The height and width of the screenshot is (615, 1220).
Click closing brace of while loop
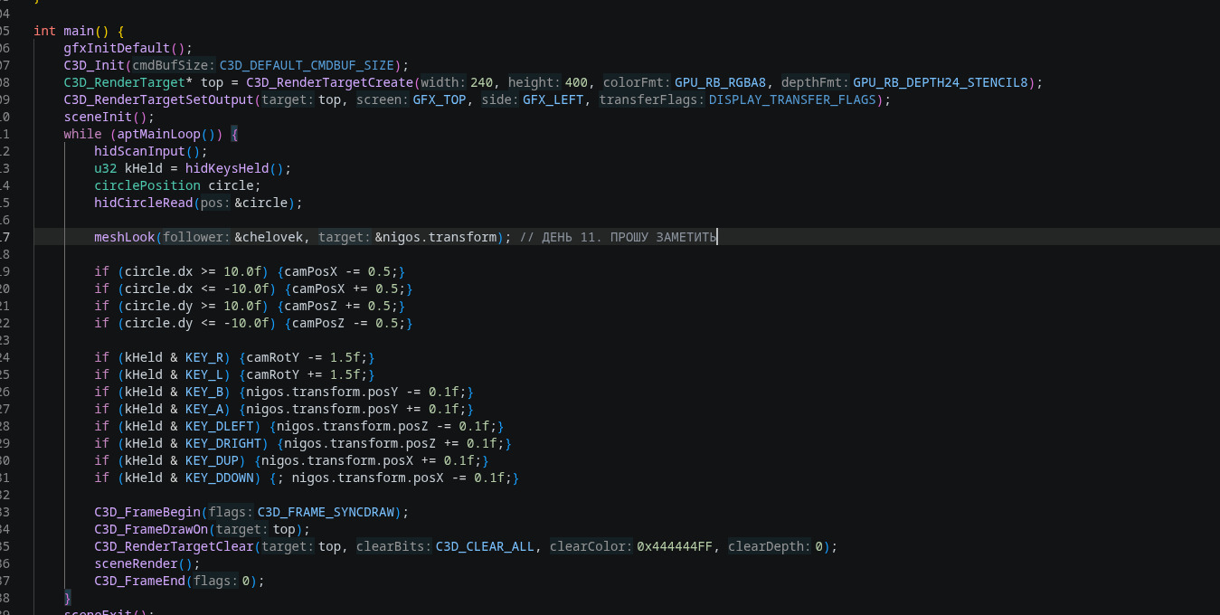[x=67, y=598]
